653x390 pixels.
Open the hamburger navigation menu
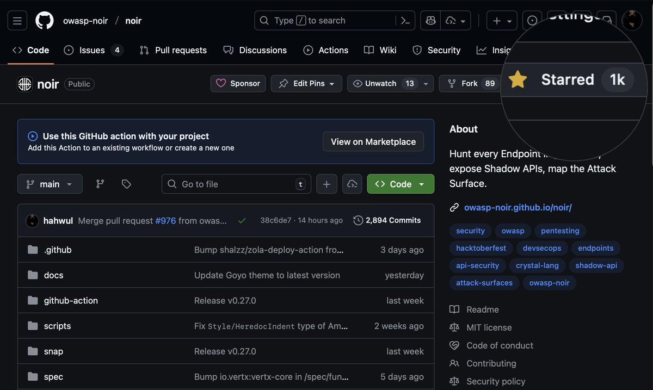click(x=17, y=21)
